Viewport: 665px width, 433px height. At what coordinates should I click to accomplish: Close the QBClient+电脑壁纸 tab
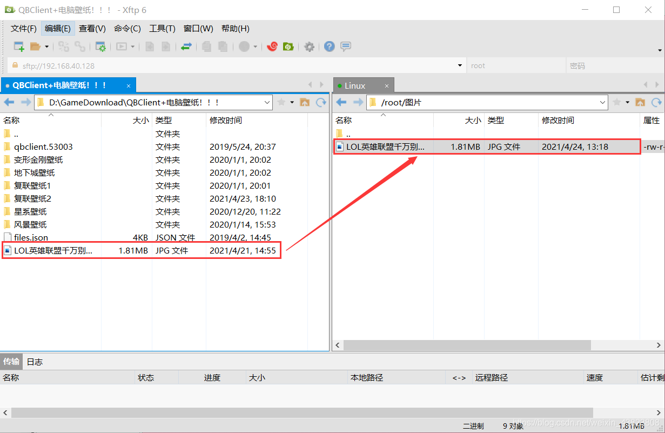pos(129,85)
